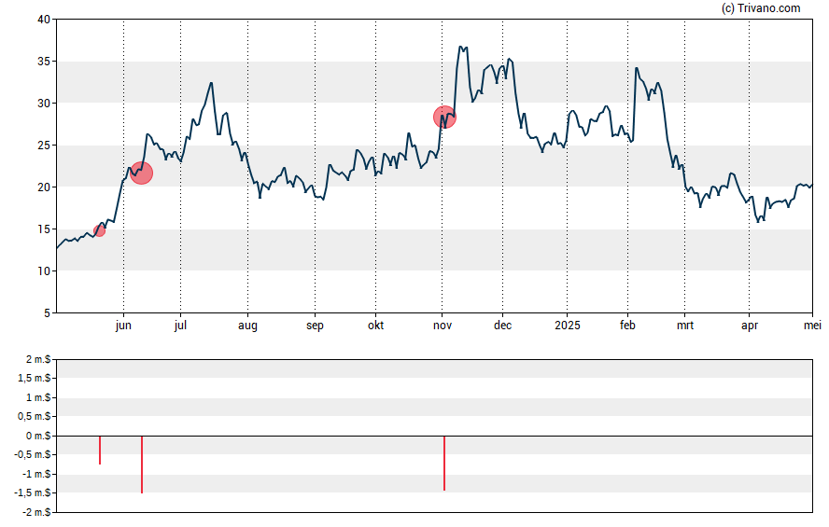
Task: Click the '1 m.$' volume axis label
Action: [x=38, y=397]
